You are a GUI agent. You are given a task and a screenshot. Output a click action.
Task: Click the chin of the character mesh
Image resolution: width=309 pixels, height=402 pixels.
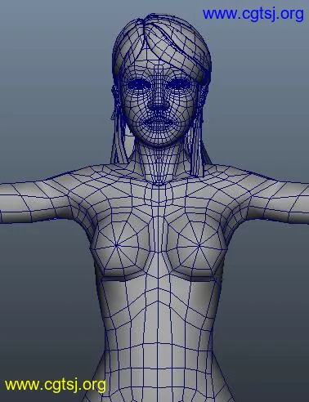click(159, 138)
